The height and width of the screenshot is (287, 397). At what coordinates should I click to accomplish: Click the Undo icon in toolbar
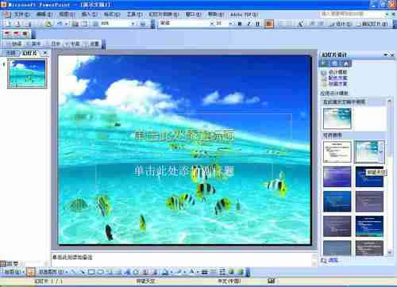(x=60, y=24)
